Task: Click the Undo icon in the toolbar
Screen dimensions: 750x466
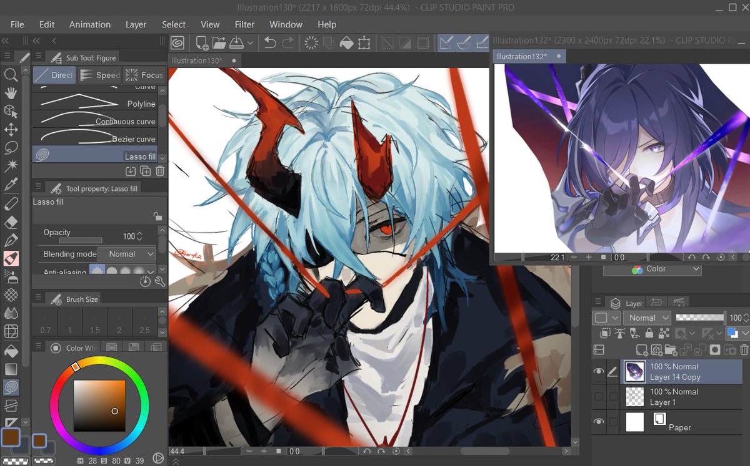Action: point(270,42)
